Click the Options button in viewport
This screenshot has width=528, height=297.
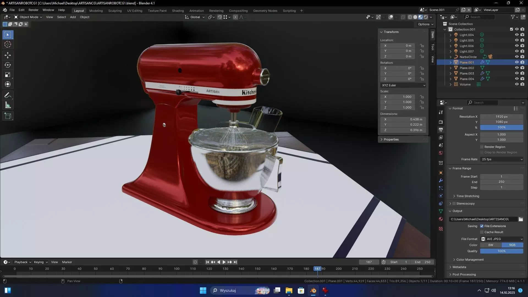(x=425, y=24)
